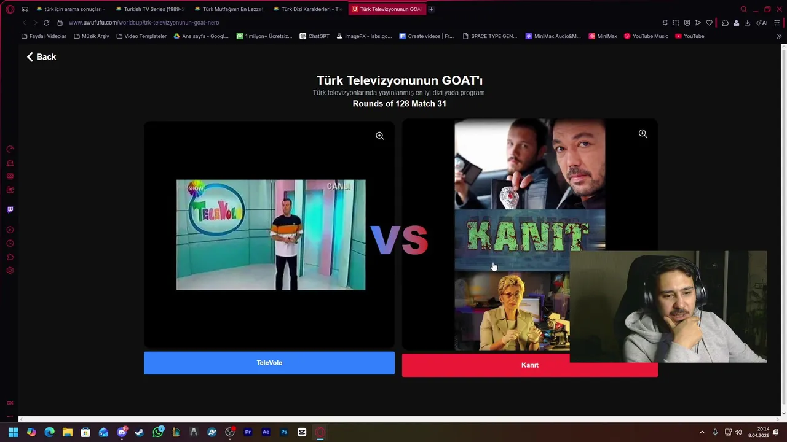Open the clock and date panel

tap(759, 432)
